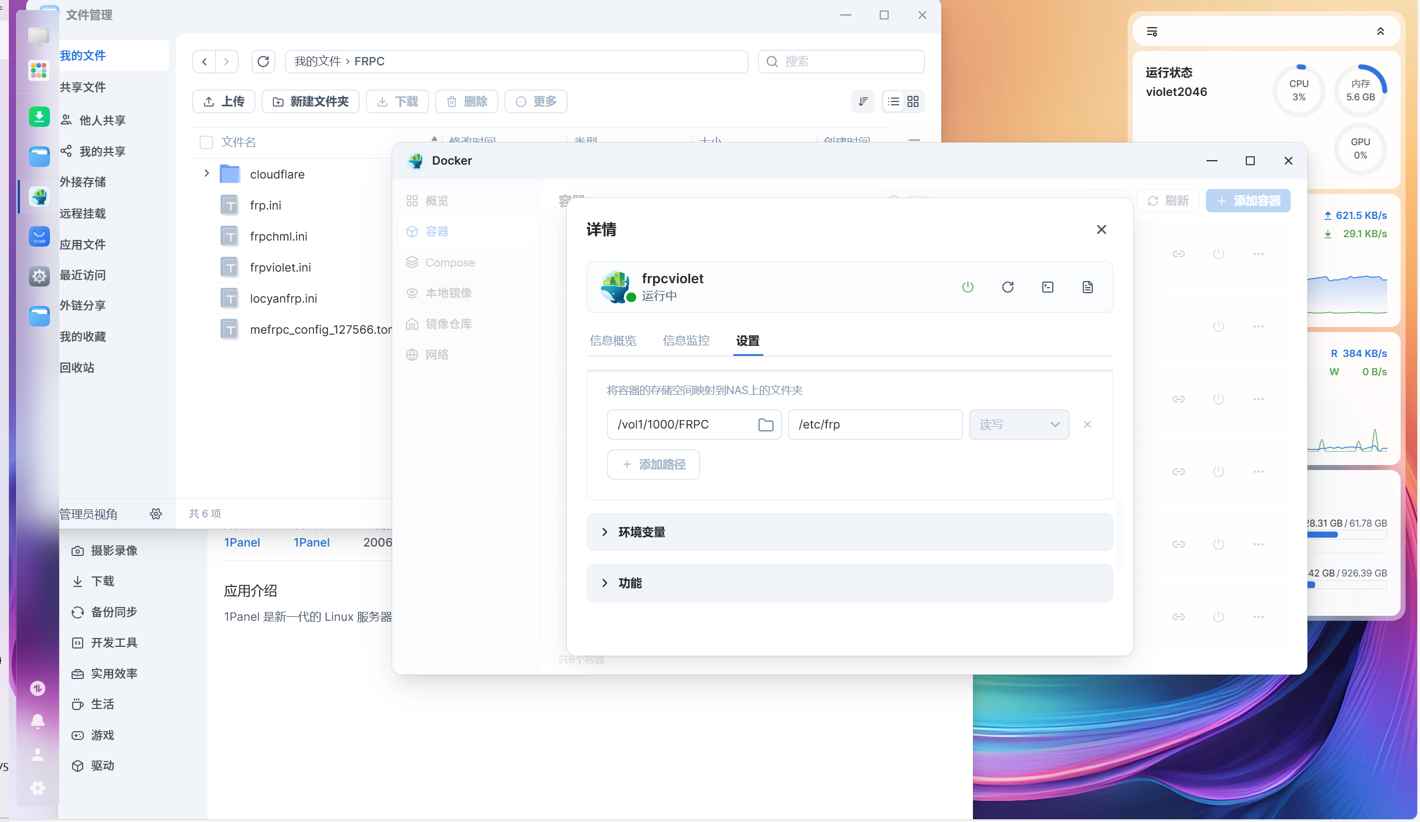Click the container path /etc/frp field
The height and width of the screenshot is (822, 1420).
click(x=874, y=425)
